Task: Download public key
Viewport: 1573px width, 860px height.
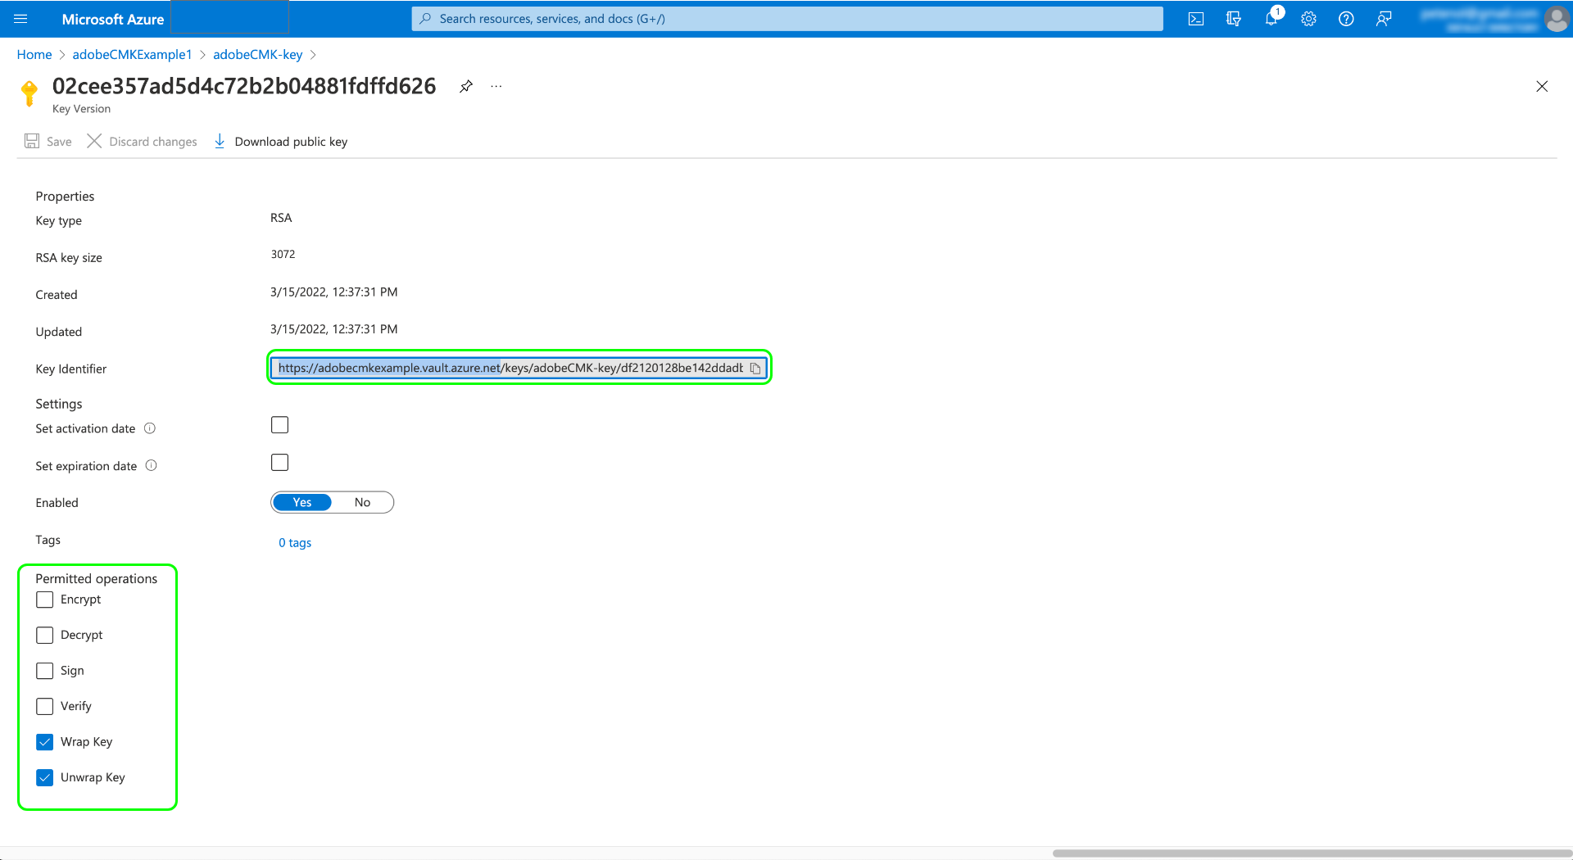Action: pyautogui.click(x=280, y=141)
